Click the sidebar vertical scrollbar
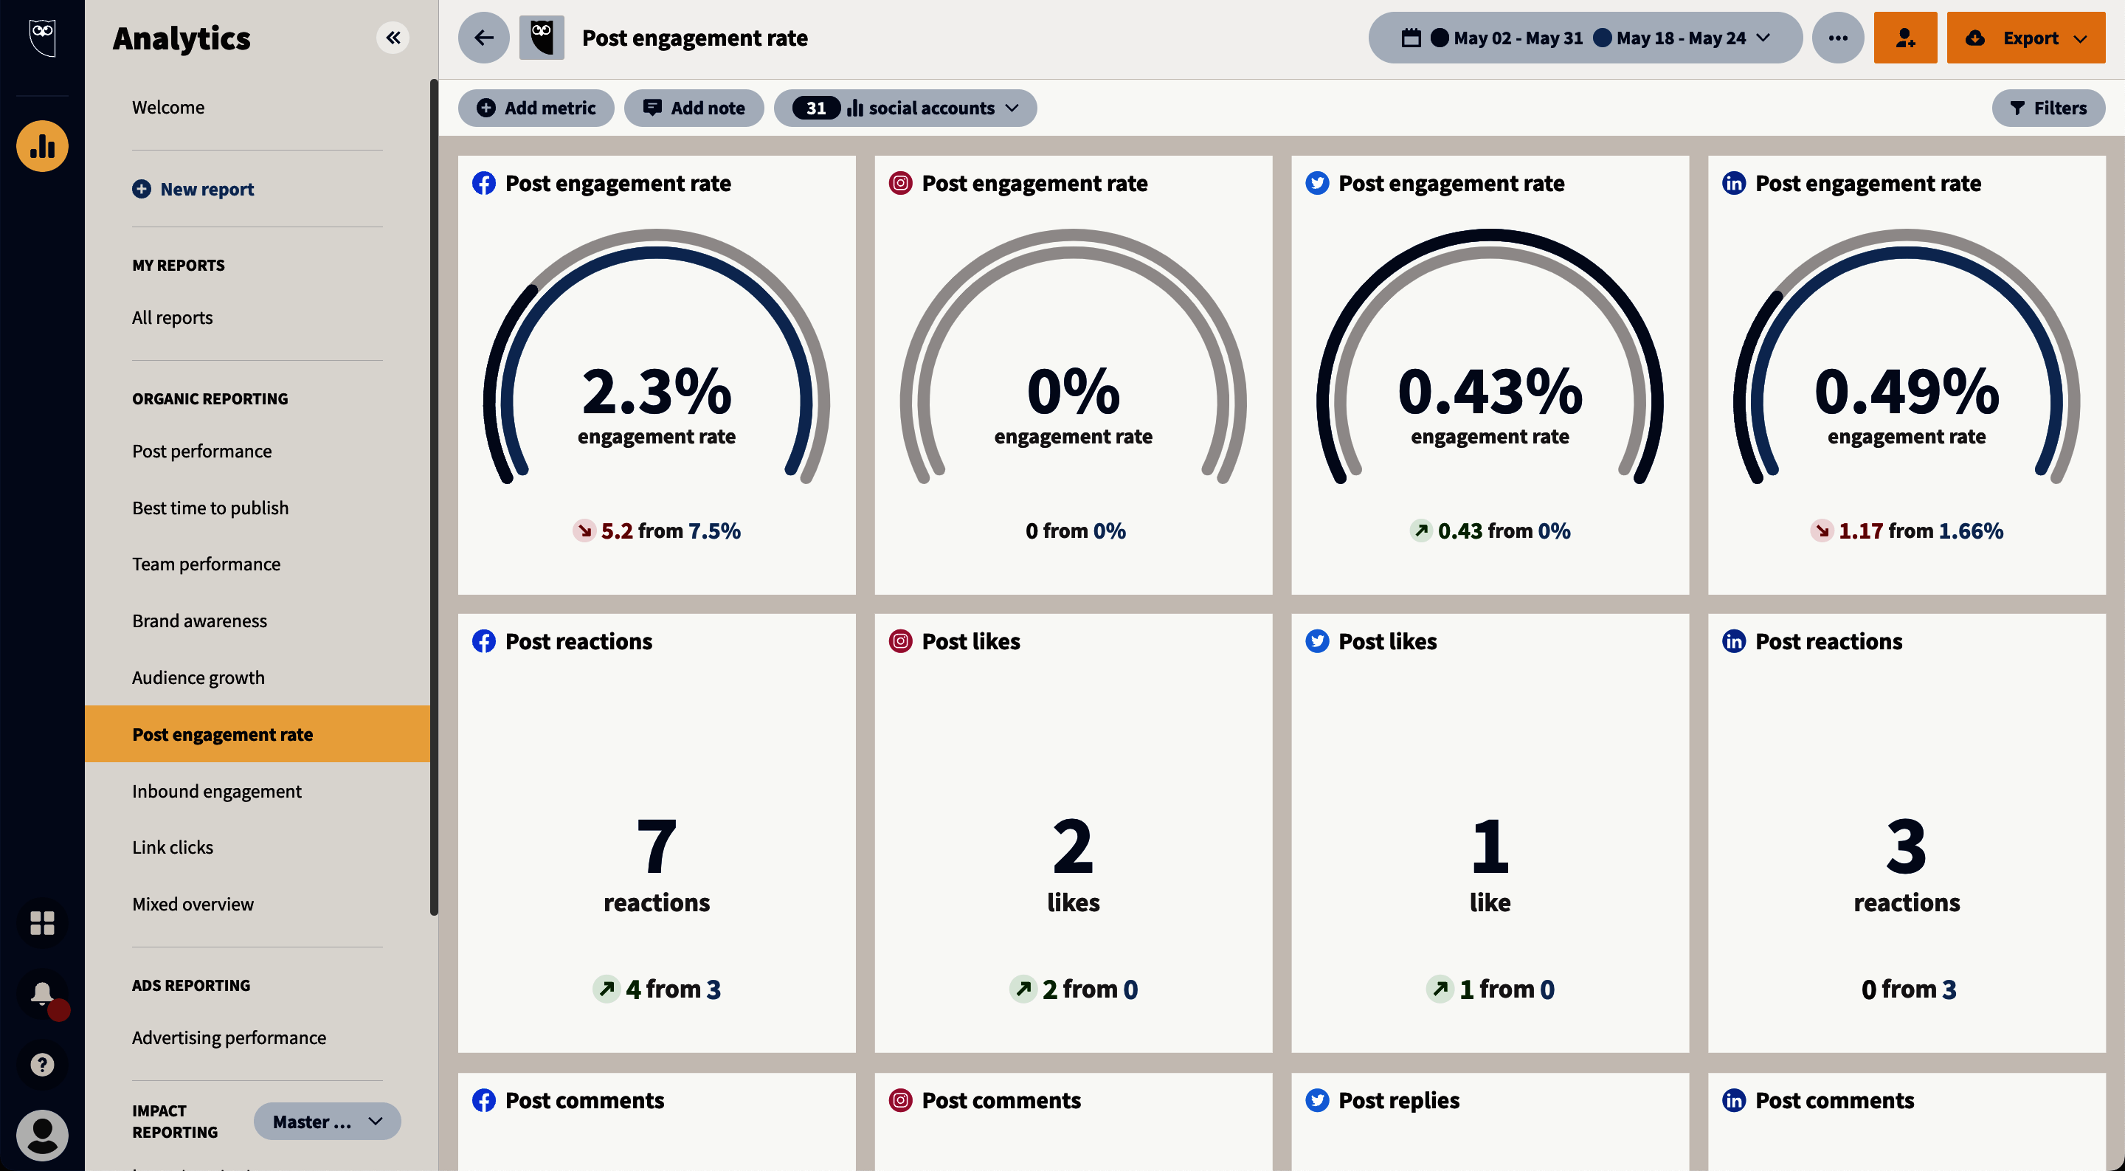This screenshot has width=2125, height=1171. click(433, 495)
